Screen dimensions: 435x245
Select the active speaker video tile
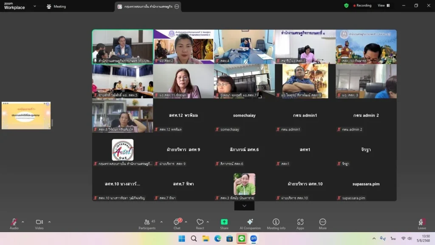[x=123, y=47]
